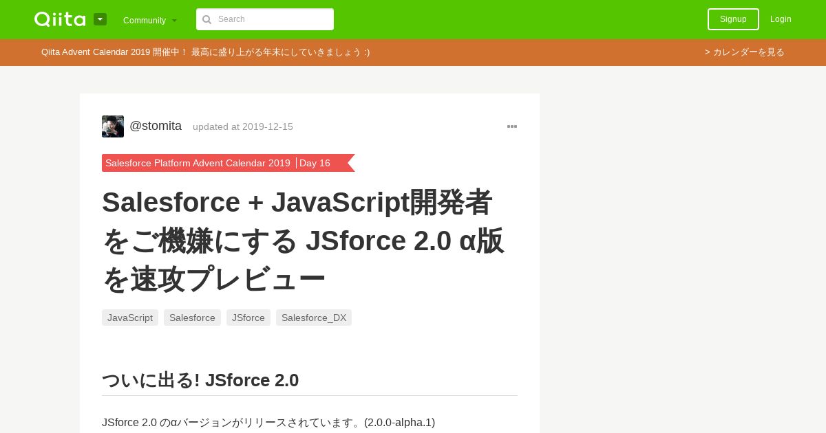Open the Login link
The width and height of the screenshot is (826, 433).
(x=781, y=19)
